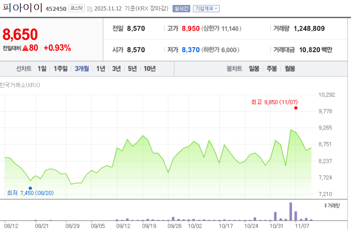Image resolution: width=351 pixels, height=230 pixels.
Task: Click the 최고 9,850 (11/07) label
Action: (x=274, y=102)
